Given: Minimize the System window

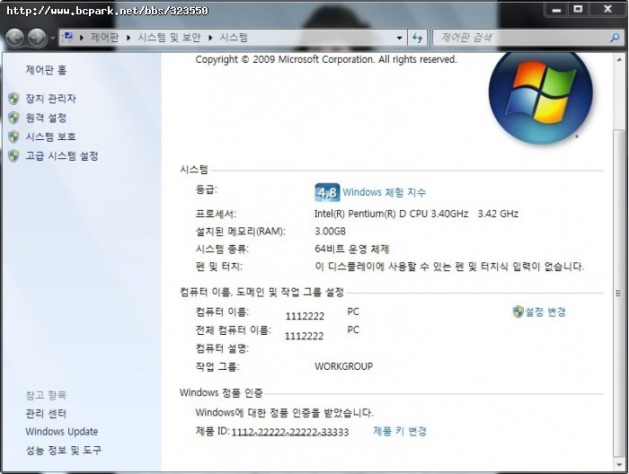Looking at the screenshot, I should coord(556,9).
